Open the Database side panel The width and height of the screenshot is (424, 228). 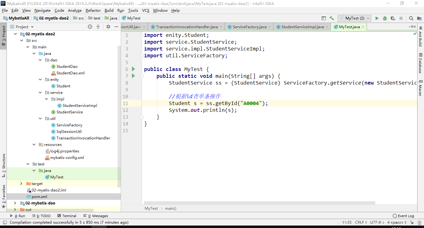421,64
